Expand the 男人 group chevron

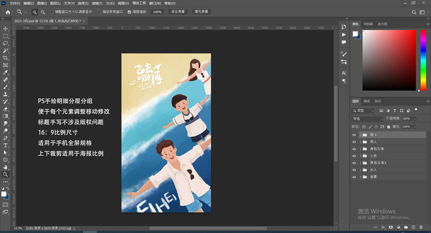click(x=360, y=142)
